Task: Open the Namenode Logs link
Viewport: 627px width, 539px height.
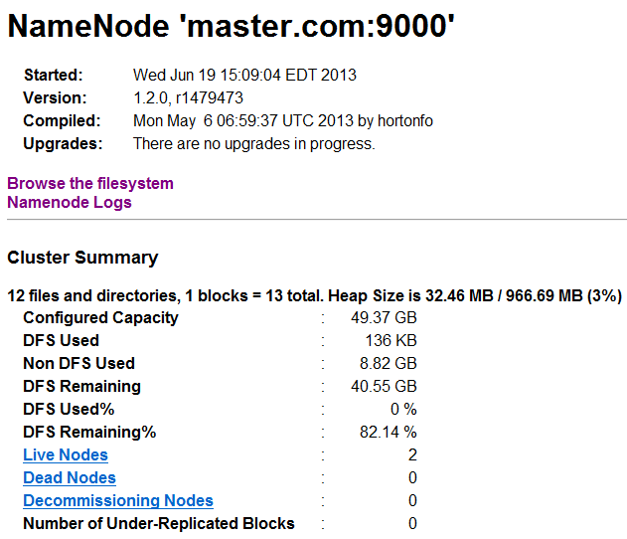Action: (x=70, y=203)
